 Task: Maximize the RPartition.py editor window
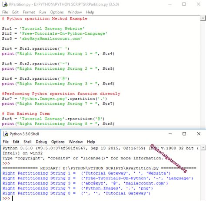(184, 4)
